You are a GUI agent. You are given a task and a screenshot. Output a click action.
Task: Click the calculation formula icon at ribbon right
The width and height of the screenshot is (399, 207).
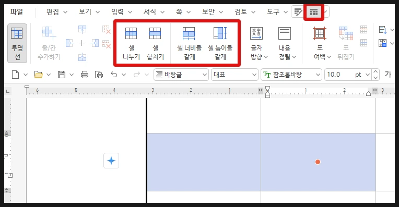pos(382,43)
